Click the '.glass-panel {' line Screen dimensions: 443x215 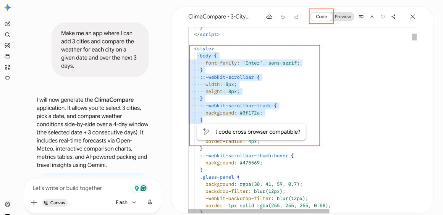click(x=220, y=177)
